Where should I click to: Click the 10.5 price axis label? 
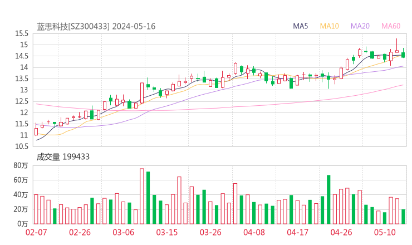point(22,146)
